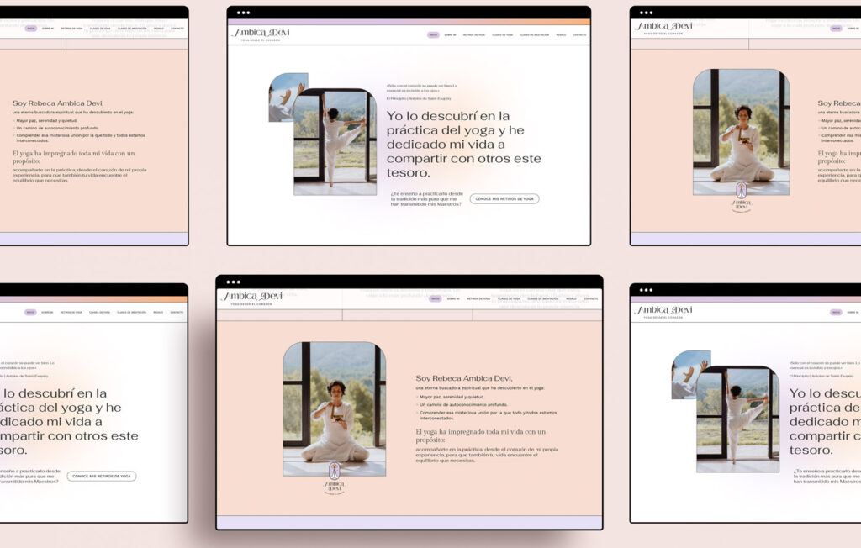861x548 pixels.
Task: Select INICIO pill in top-left peach window
Action: [x=31, y=28]
